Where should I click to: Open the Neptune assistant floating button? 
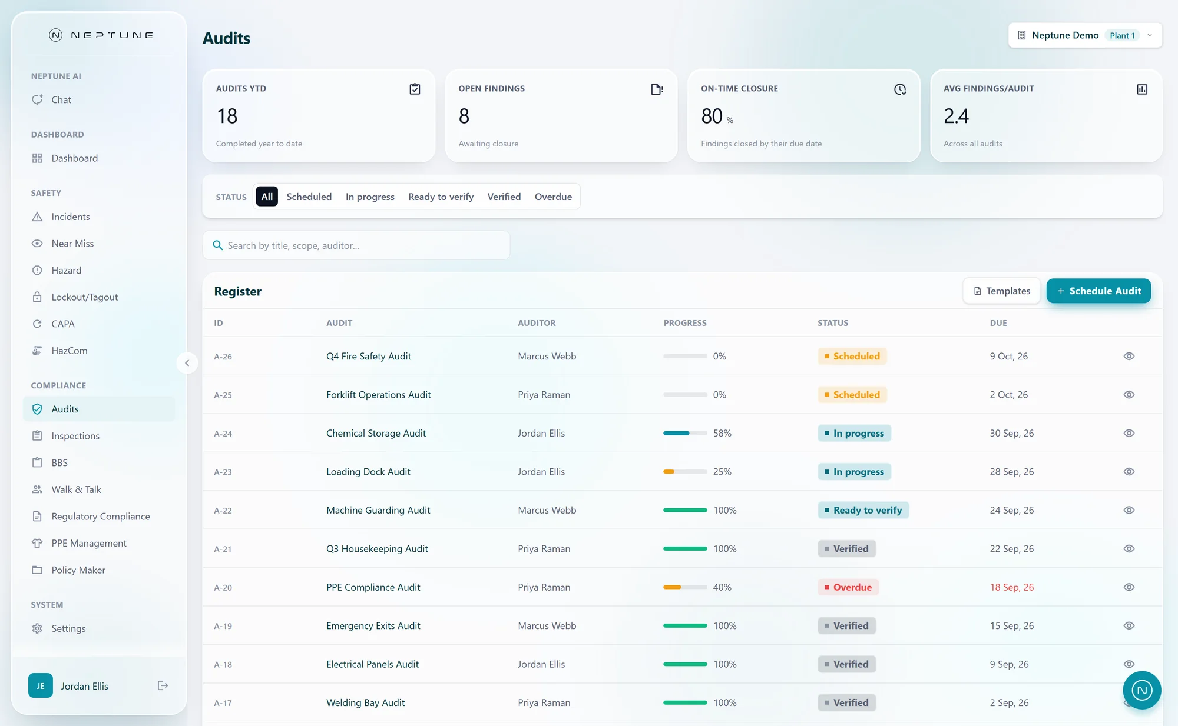pos(1141,690)
